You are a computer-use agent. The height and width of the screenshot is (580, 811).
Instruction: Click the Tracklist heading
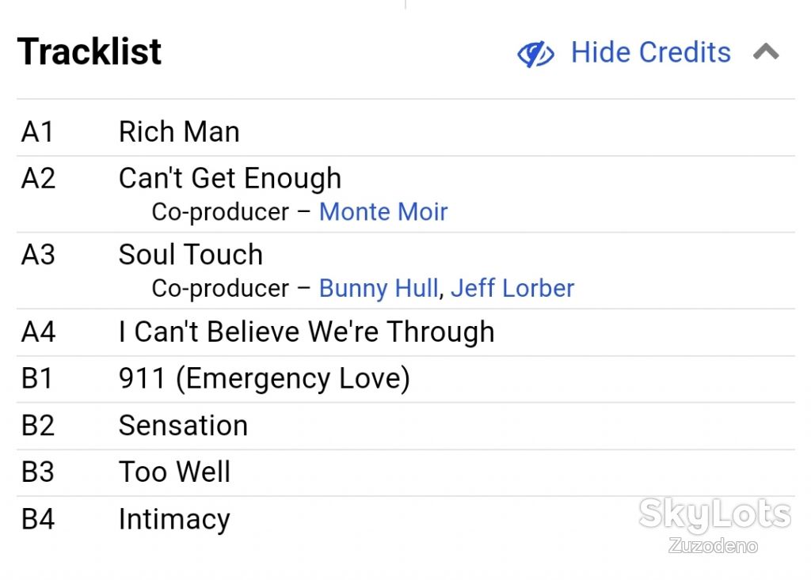coord(89,51)
